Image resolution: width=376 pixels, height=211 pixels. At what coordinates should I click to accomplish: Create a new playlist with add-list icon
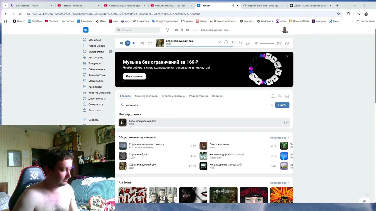coord(280,96)
